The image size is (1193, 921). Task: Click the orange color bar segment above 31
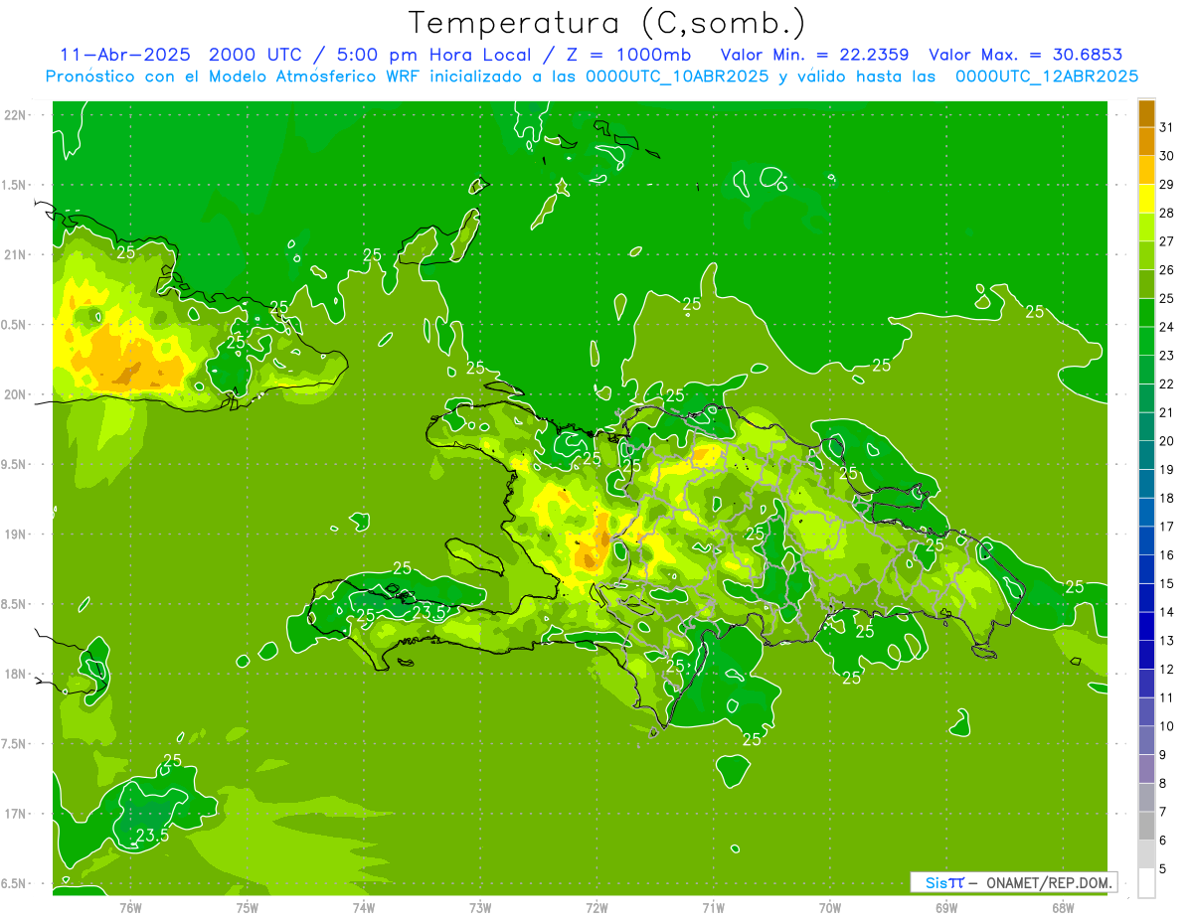[x=1146, y=113]
